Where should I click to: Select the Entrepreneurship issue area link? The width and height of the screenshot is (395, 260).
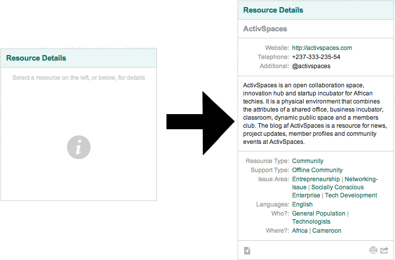(316, 179)
